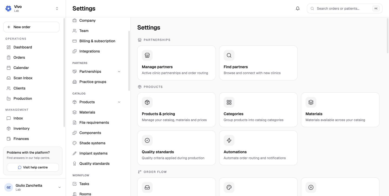Click Visit help centre button
This screenshot has height=196, width=389.
(x=33, y=167)
